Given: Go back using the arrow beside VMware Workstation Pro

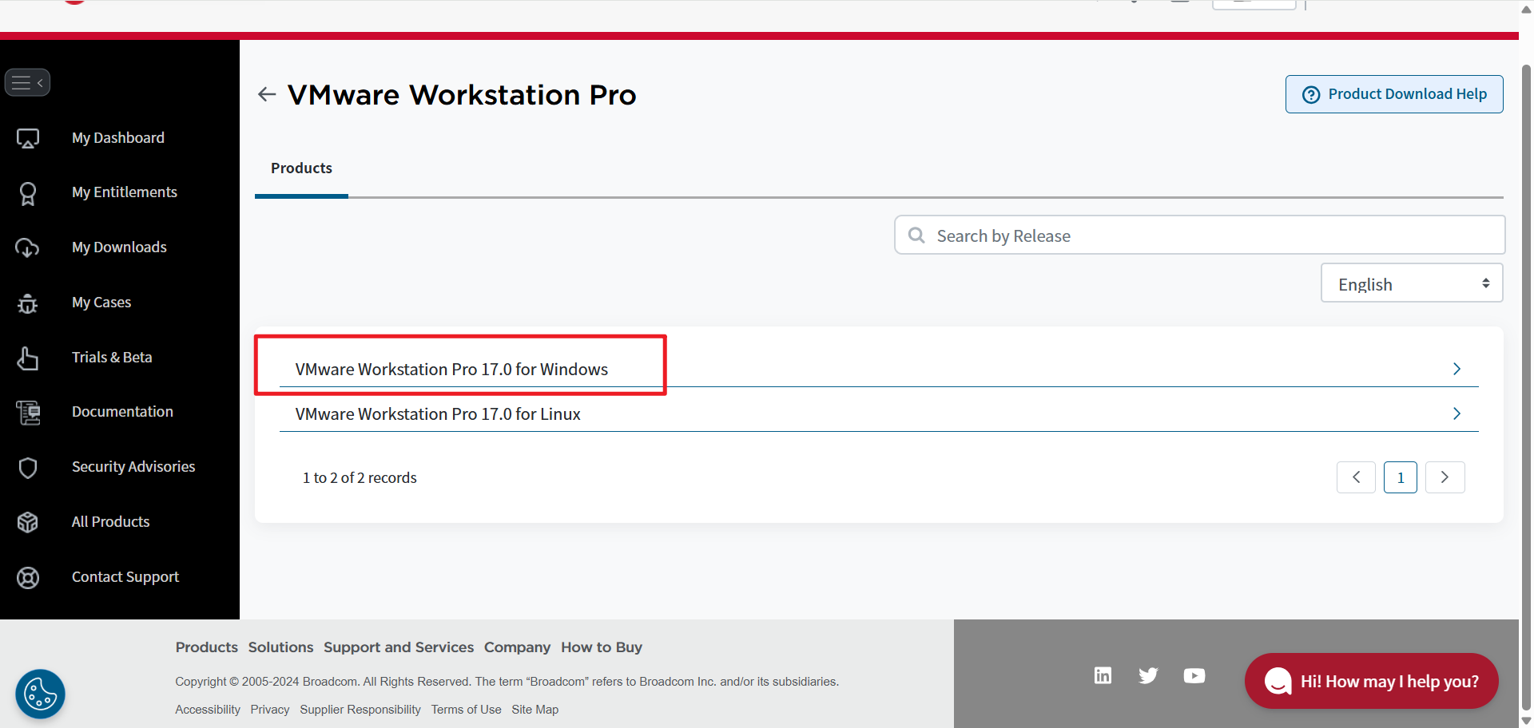Looking at the screenshot, I should (x=267, y=95).
